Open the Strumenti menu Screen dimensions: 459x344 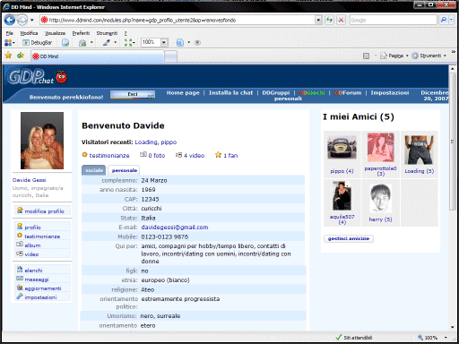click(x=107, y=33)
